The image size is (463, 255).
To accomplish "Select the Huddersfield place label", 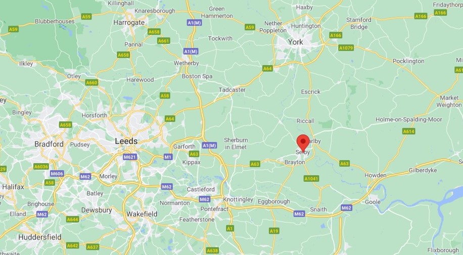I will (40, 237).
